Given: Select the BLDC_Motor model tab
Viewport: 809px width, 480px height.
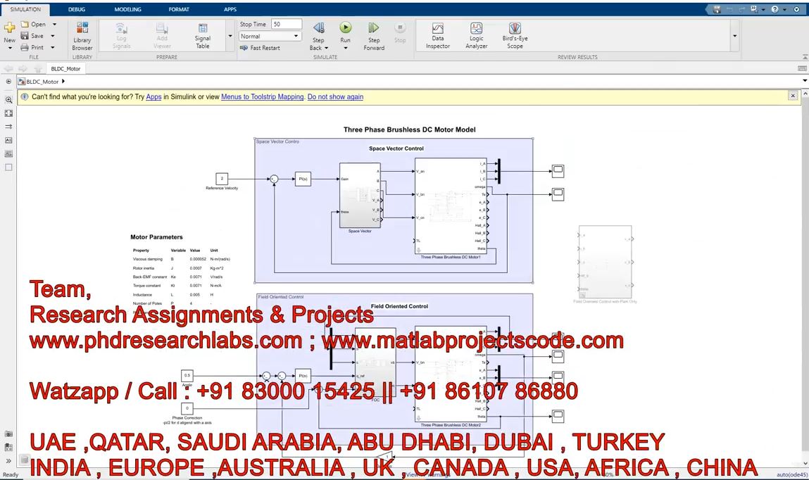Looking at the screenshot, I should click(x=65, y=68).
